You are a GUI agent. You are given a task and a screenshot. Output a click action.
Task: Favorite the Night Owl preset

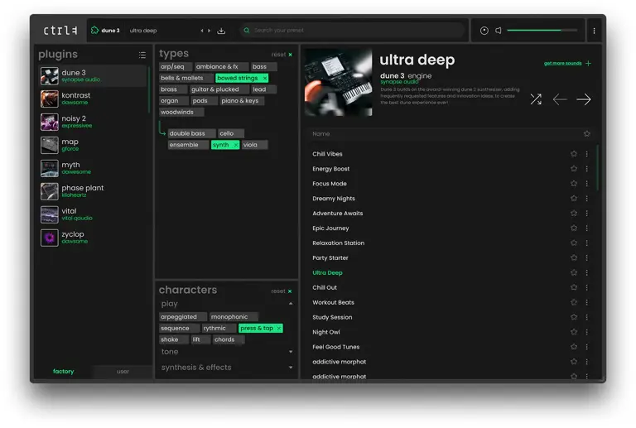(x=574, y=332)
